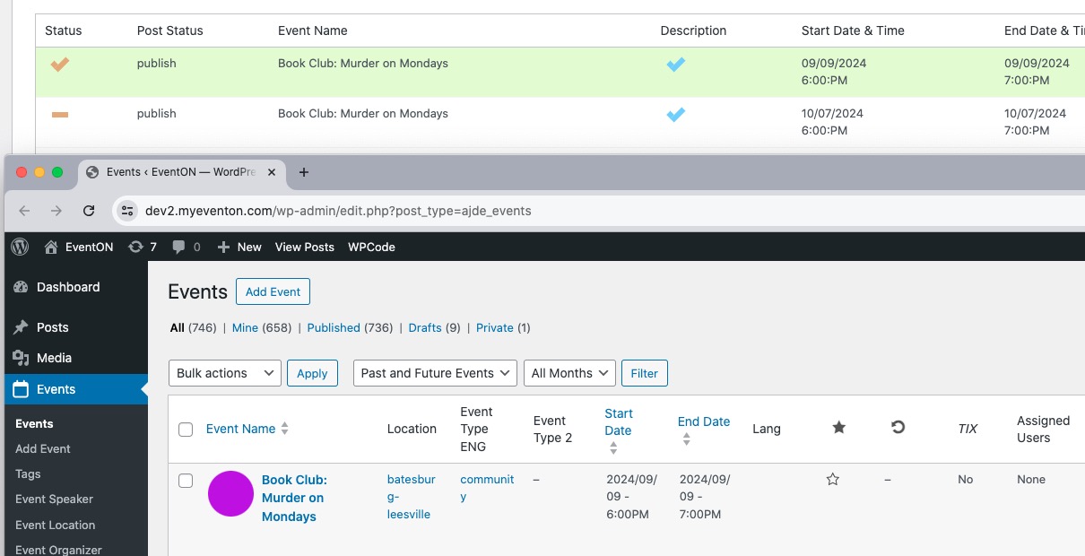
Task: Click the Media icon in sidebar
Action: pos(22,358)
